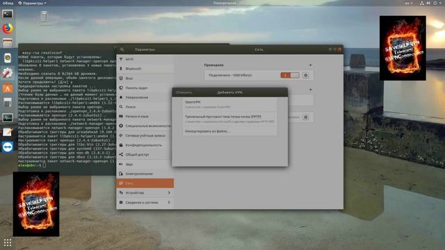Add a wired connection with plus button
Screen dimensions: 445x250
click(x=311, y=65)
